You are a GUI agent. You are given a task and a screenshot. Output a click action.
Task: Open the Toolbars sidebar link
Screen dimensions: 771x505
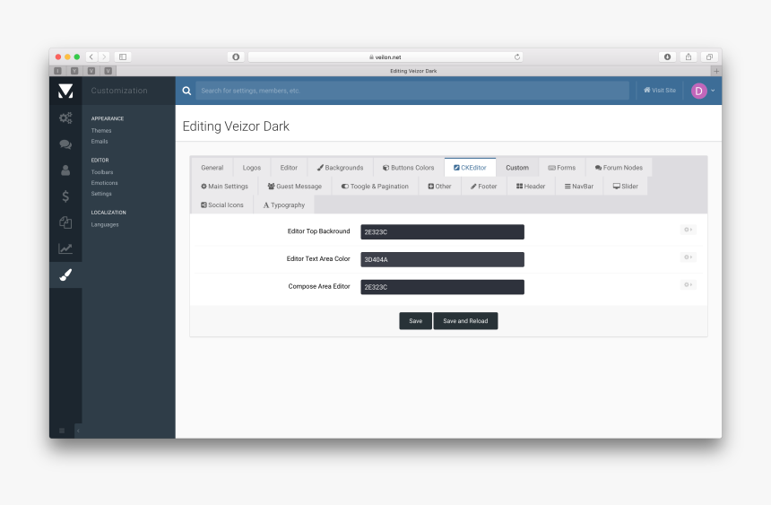tap(102, 172)
